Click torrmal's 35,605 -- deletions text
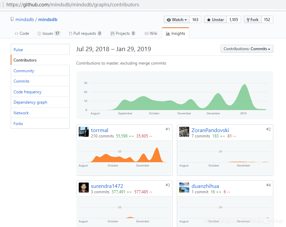286x227 pixels. [x=144, y=136]
